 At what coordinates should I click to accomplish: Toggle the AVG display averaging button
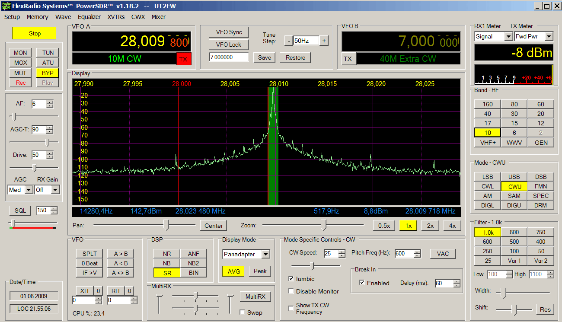tap(233, 271)
